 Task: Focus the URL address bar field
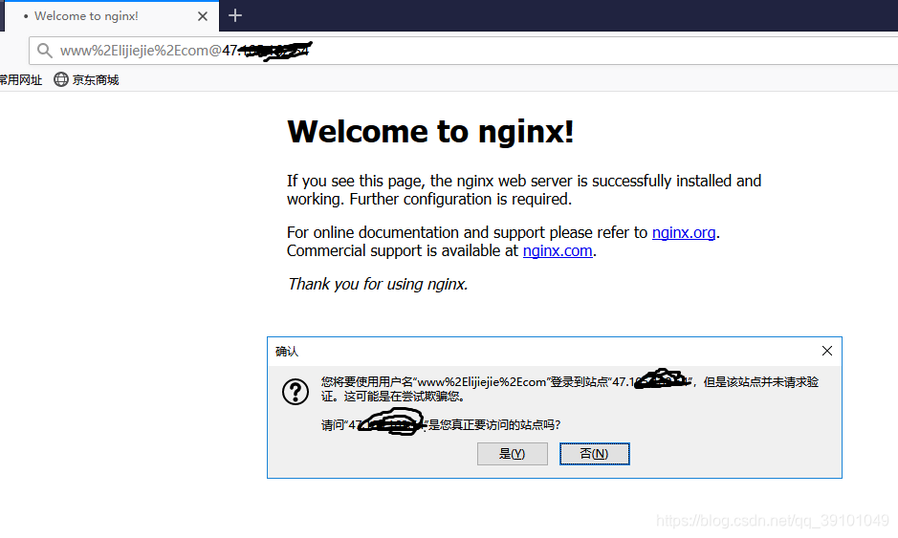[x=463, y=51]
